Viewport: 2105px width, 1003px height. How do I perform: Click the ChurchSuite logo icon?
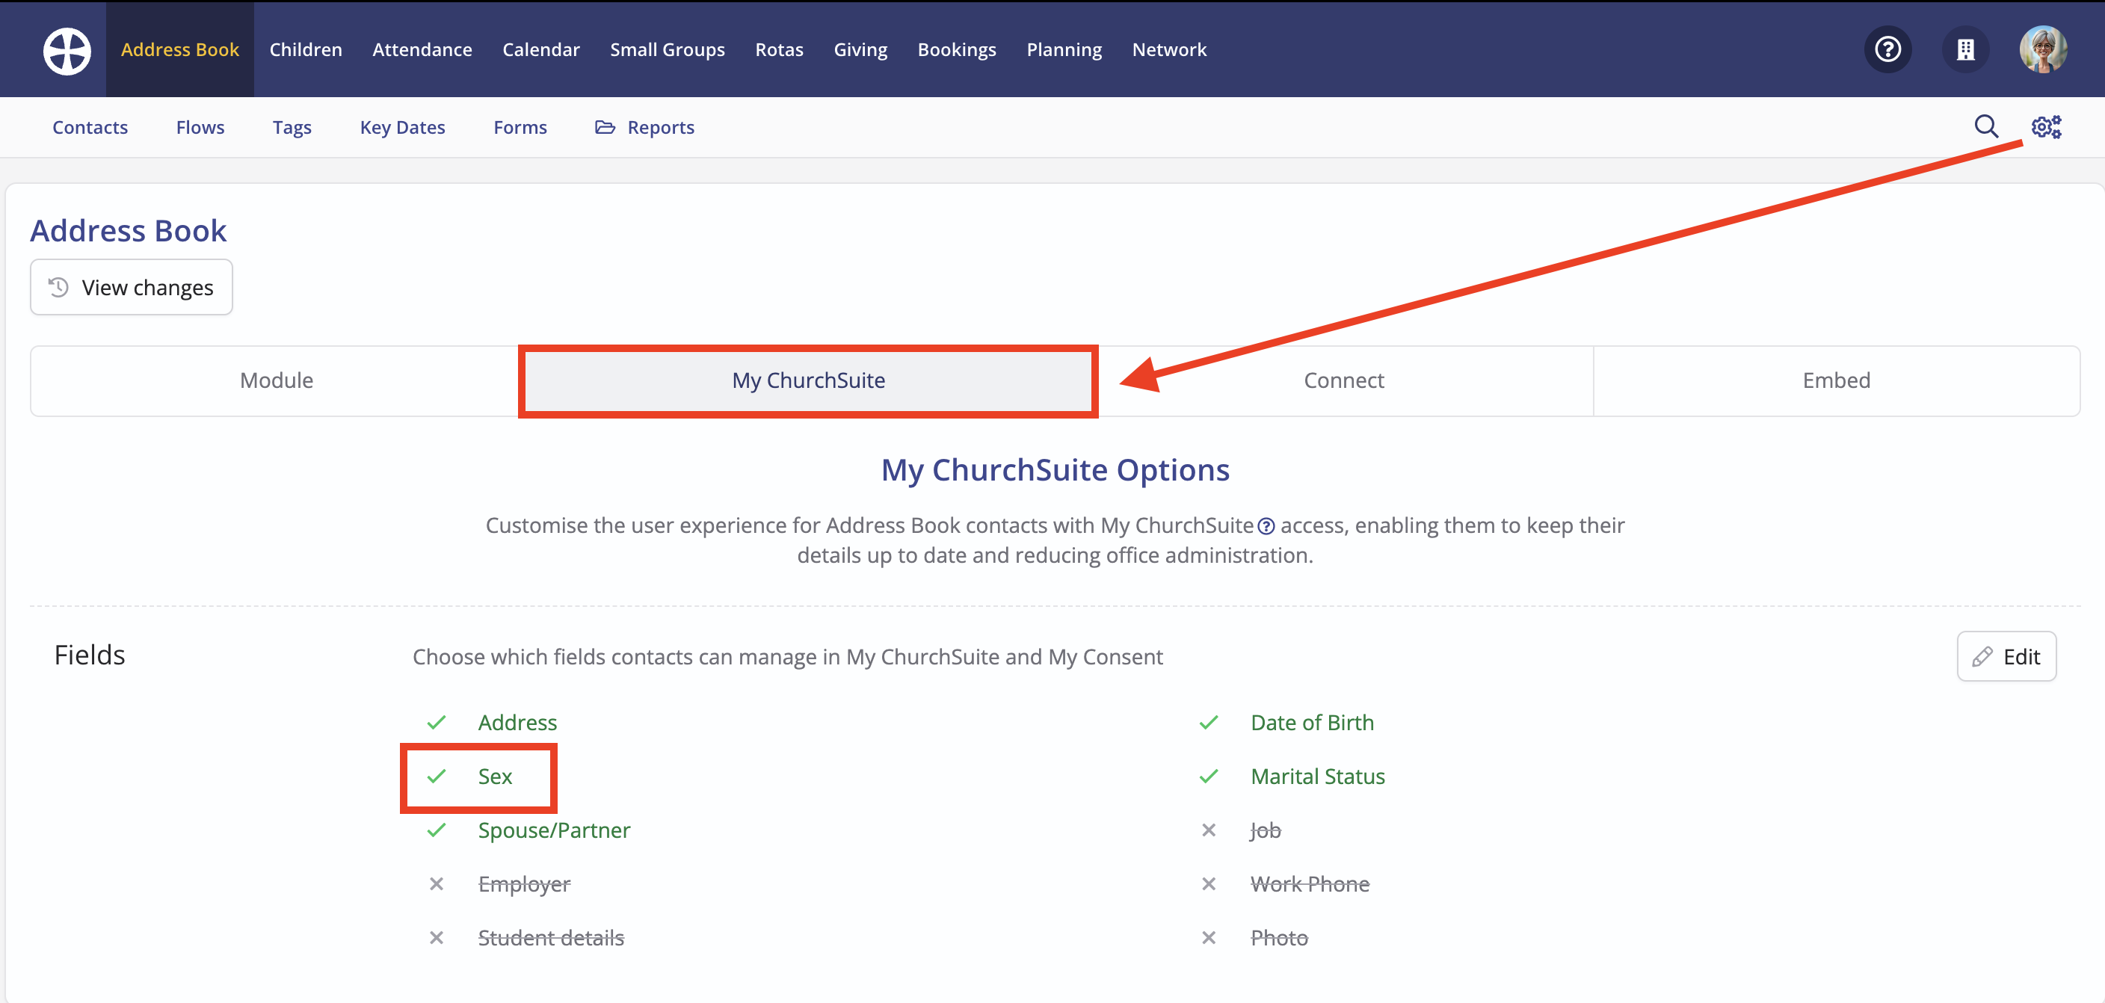pyautogui.click(x=67, y=50)
